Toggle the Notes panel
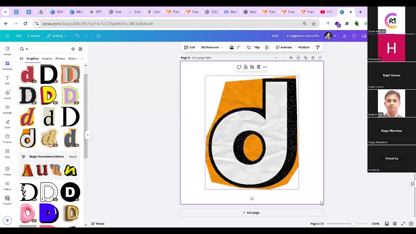This screenshot has width=416, height=234. 97,224
